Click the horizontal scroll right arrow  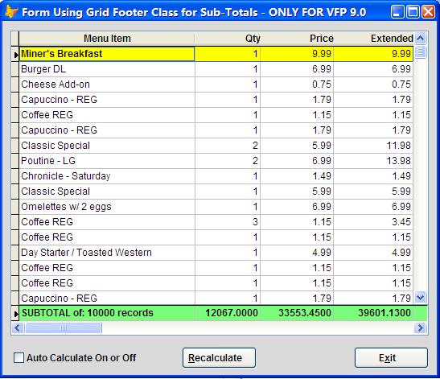coord(420,328)
